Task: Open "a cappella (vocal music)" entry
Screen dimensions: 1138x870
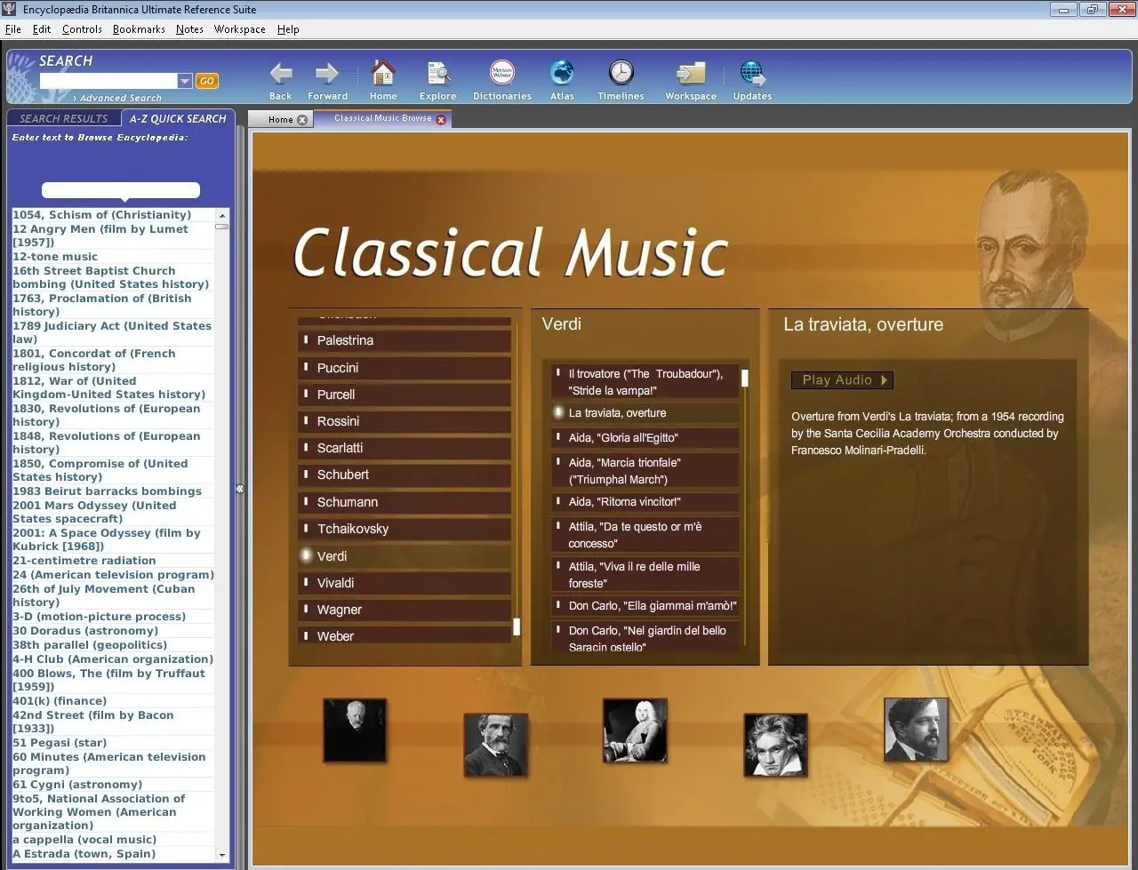Action: pos(84,839)
